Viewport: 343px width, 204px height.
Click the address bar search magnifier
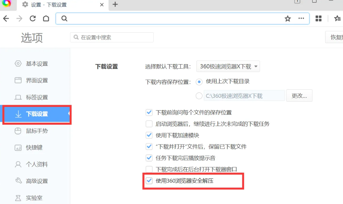tap(64, 18)
